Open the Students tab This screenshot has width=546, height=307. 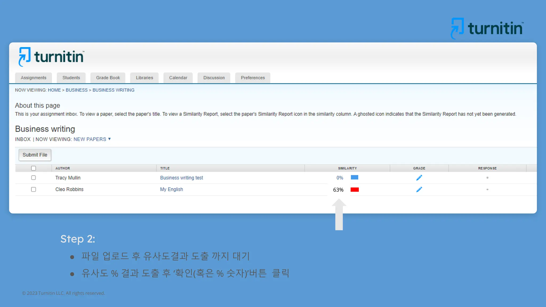click(71, 78)
